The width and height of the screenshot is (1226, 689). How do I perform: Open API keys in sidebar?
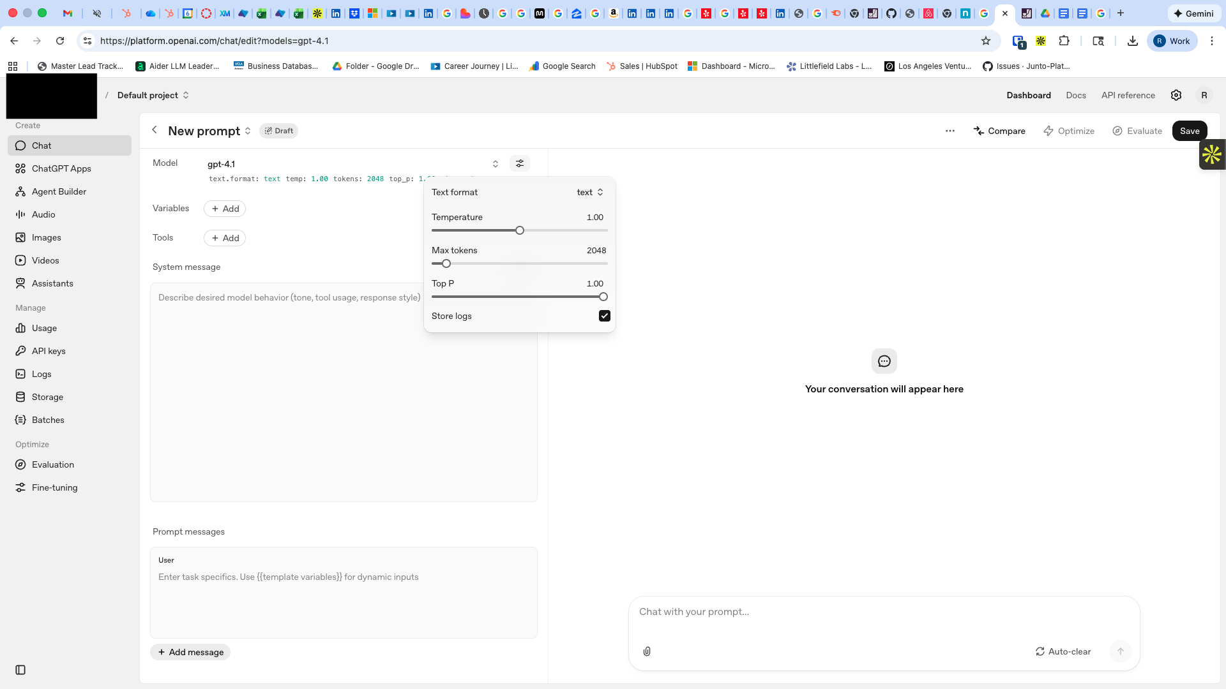(x=49, y=351)
